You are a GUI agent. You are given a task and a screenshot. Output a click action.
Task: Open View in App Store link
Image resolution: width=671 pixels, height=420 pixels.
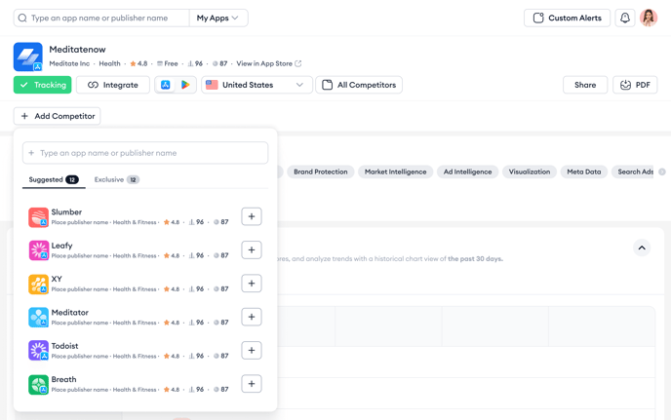[x=269, y=63]
